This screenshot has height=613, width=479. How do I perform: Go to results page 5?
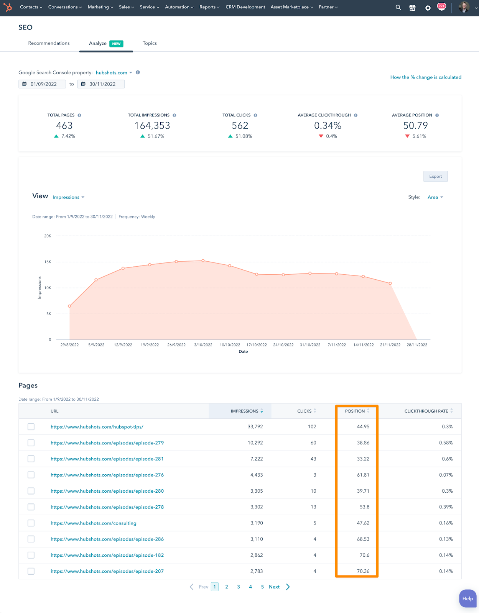(262, 587)
